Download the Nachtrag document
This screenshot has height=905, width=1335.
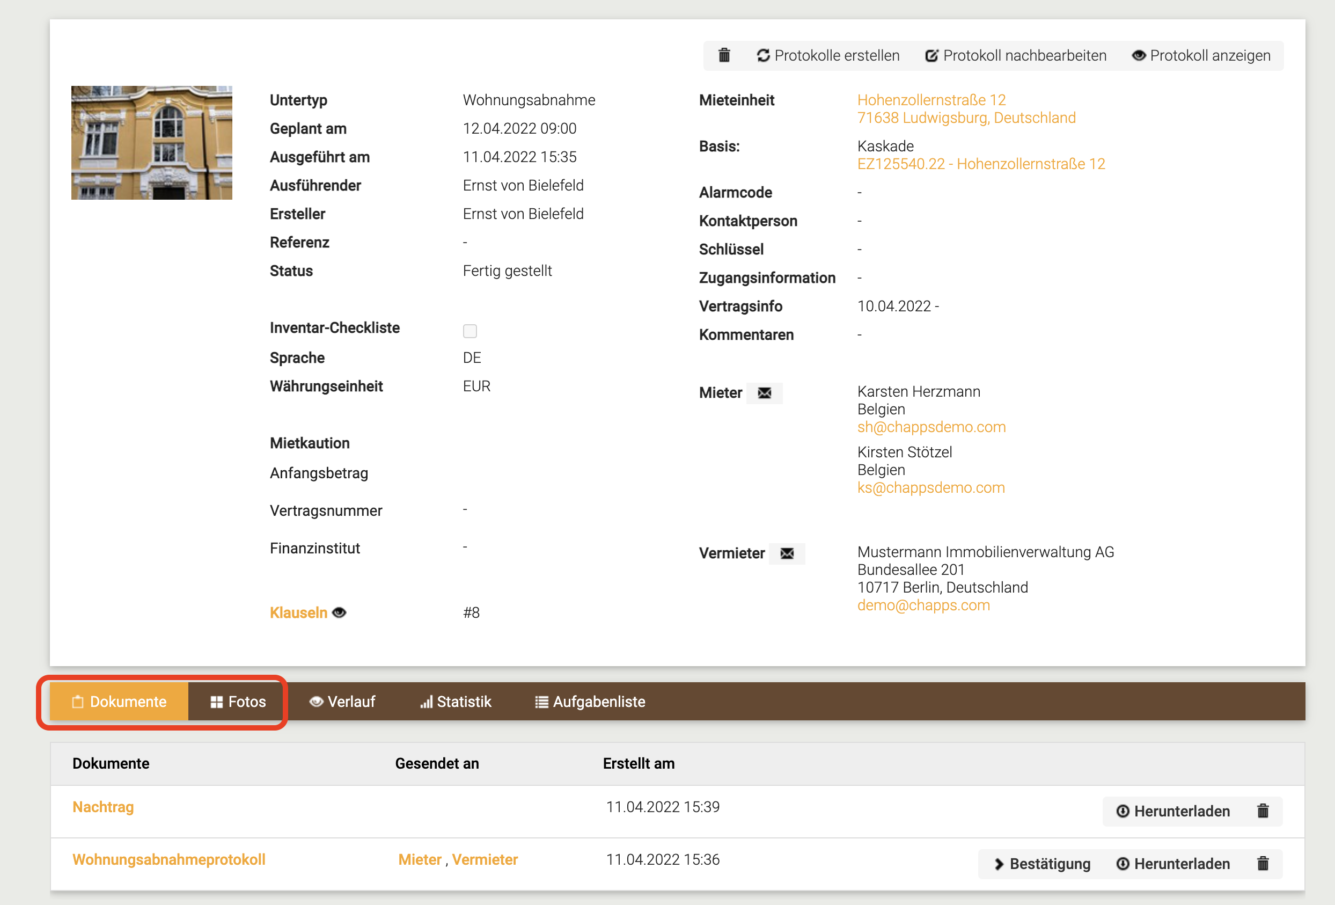click(x=1173, y=811)
